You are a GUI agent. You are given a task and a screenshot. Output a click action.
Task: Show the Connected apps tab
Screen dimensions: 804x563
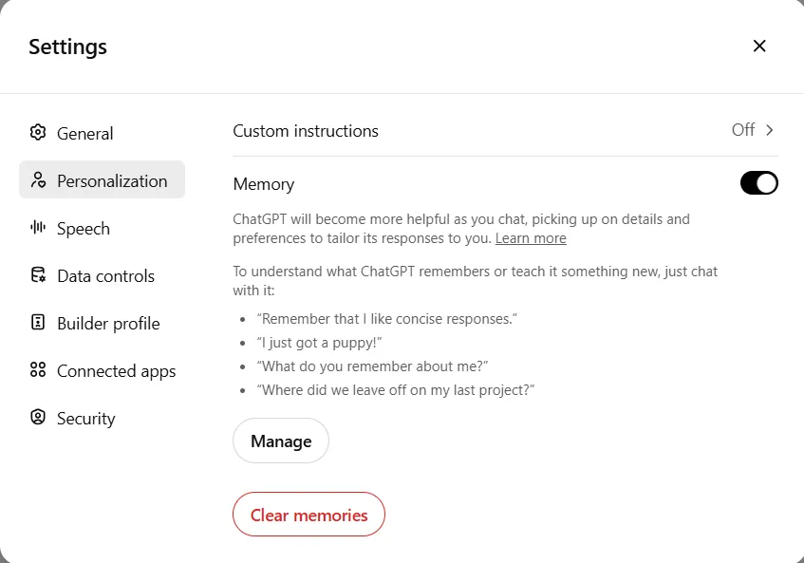102,370
